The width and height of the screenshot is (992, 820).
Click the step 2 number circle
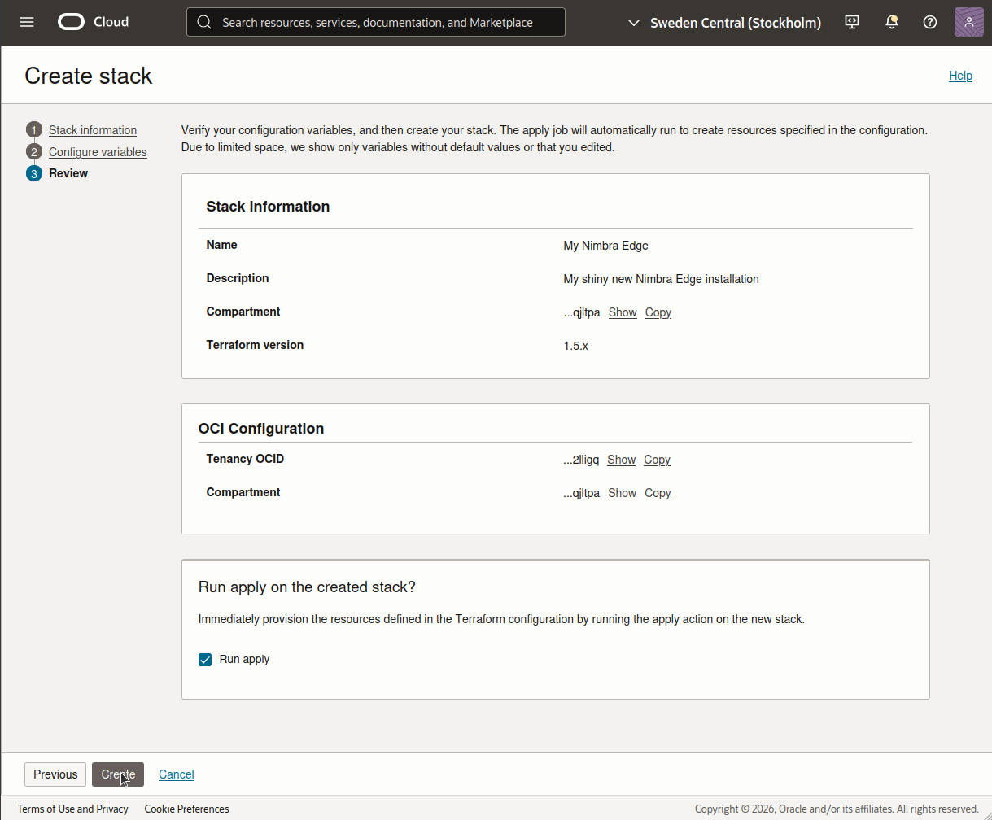click(33, 152)
